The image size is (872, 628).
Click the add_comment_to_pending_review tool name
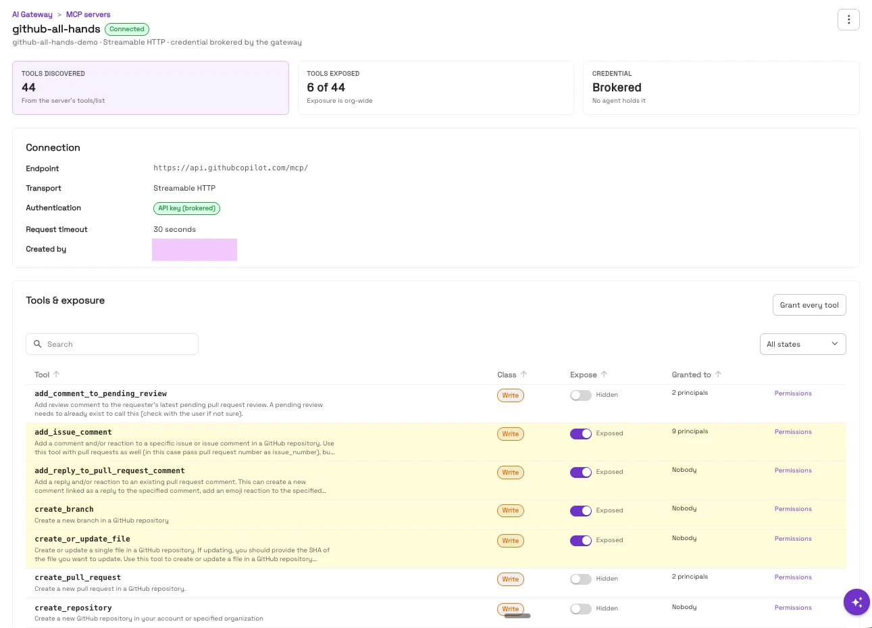(x=101, y=393)
